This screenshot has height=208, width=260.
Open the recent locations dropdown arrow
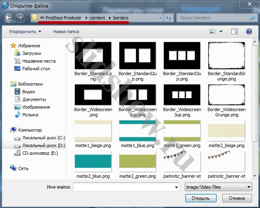point(27,18)
